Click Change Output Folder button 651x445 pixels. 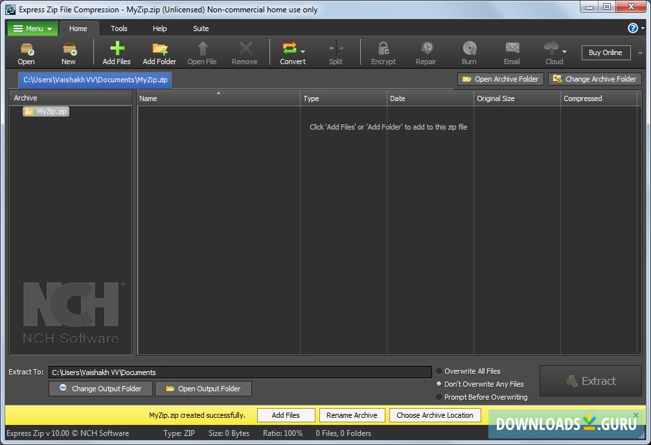click(100, 389)
